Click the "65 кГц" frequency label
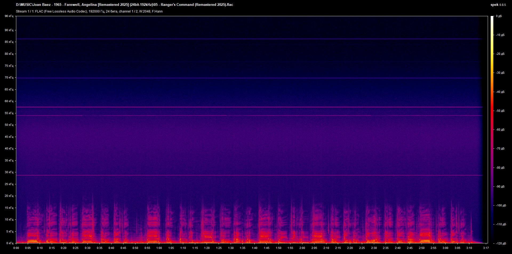The height and width of the screenshot is (254, 512). [x=9, y=90]
